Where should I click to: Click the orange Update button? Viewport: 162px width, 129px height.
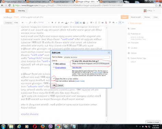(125, 17)
